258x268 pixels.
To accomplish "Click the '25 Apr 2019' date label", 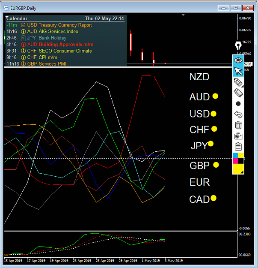I will pos(105,261).
